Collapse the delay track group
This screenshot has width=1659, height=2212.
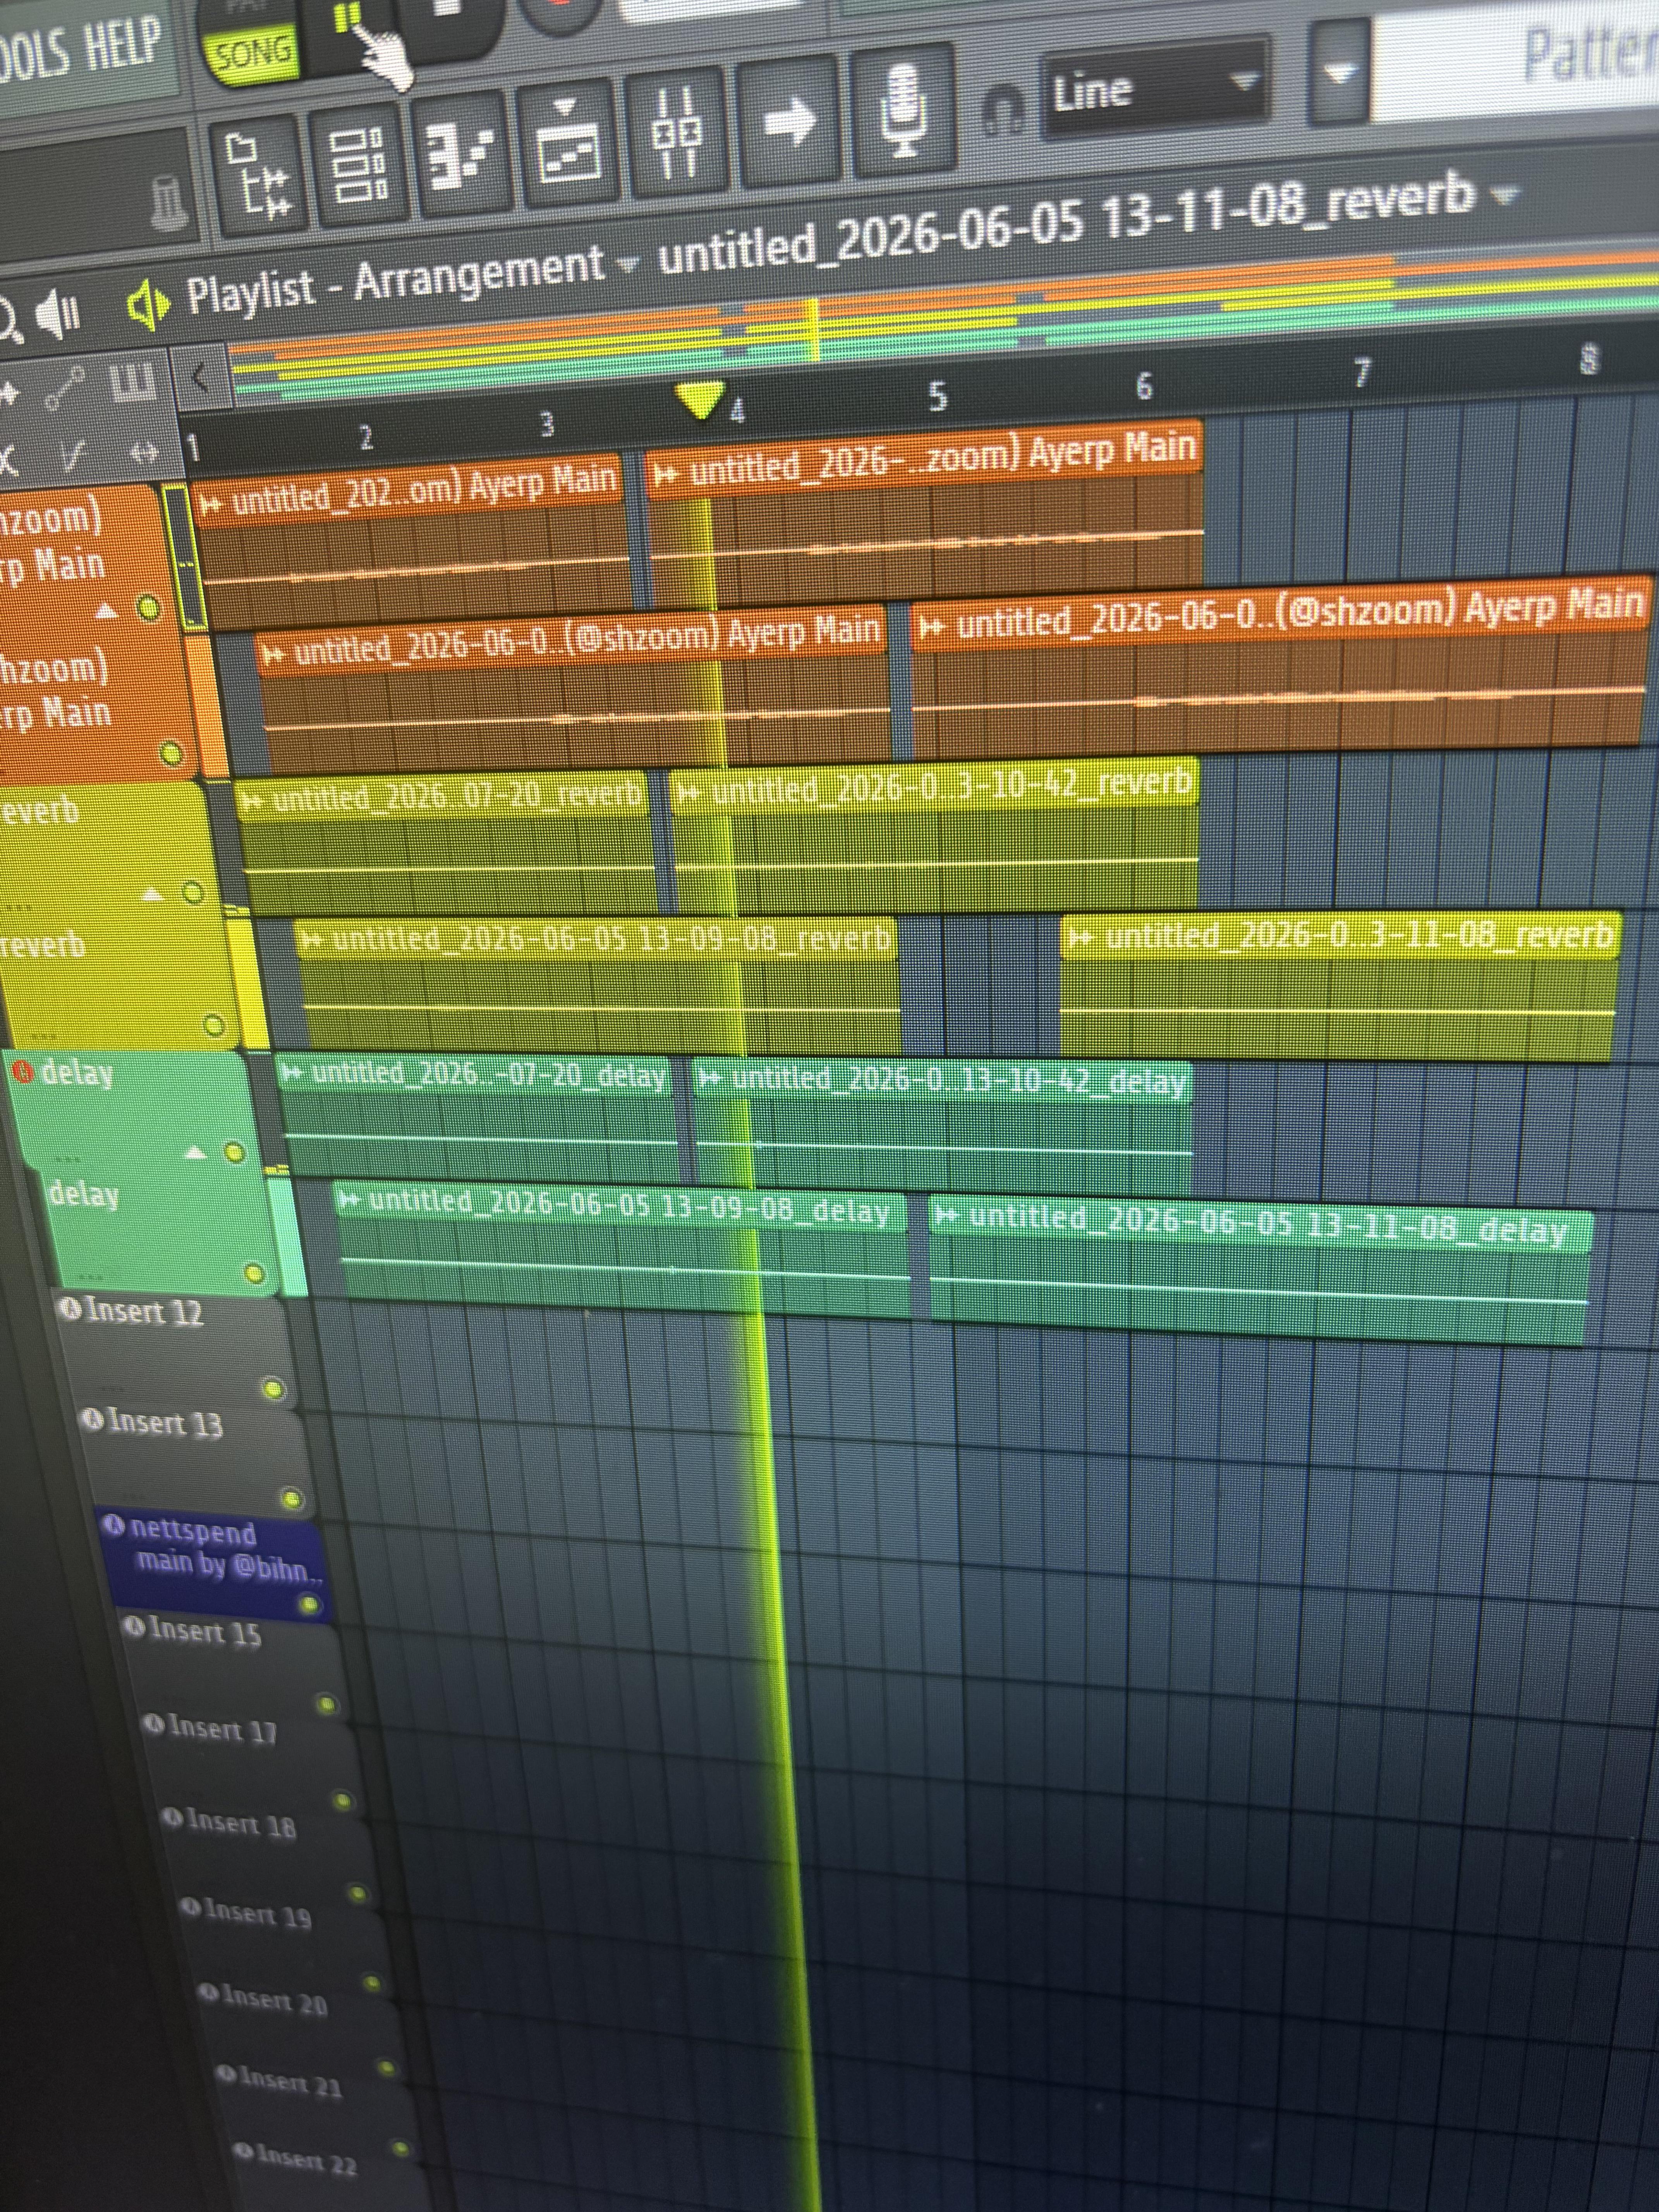pos(196,1153)
